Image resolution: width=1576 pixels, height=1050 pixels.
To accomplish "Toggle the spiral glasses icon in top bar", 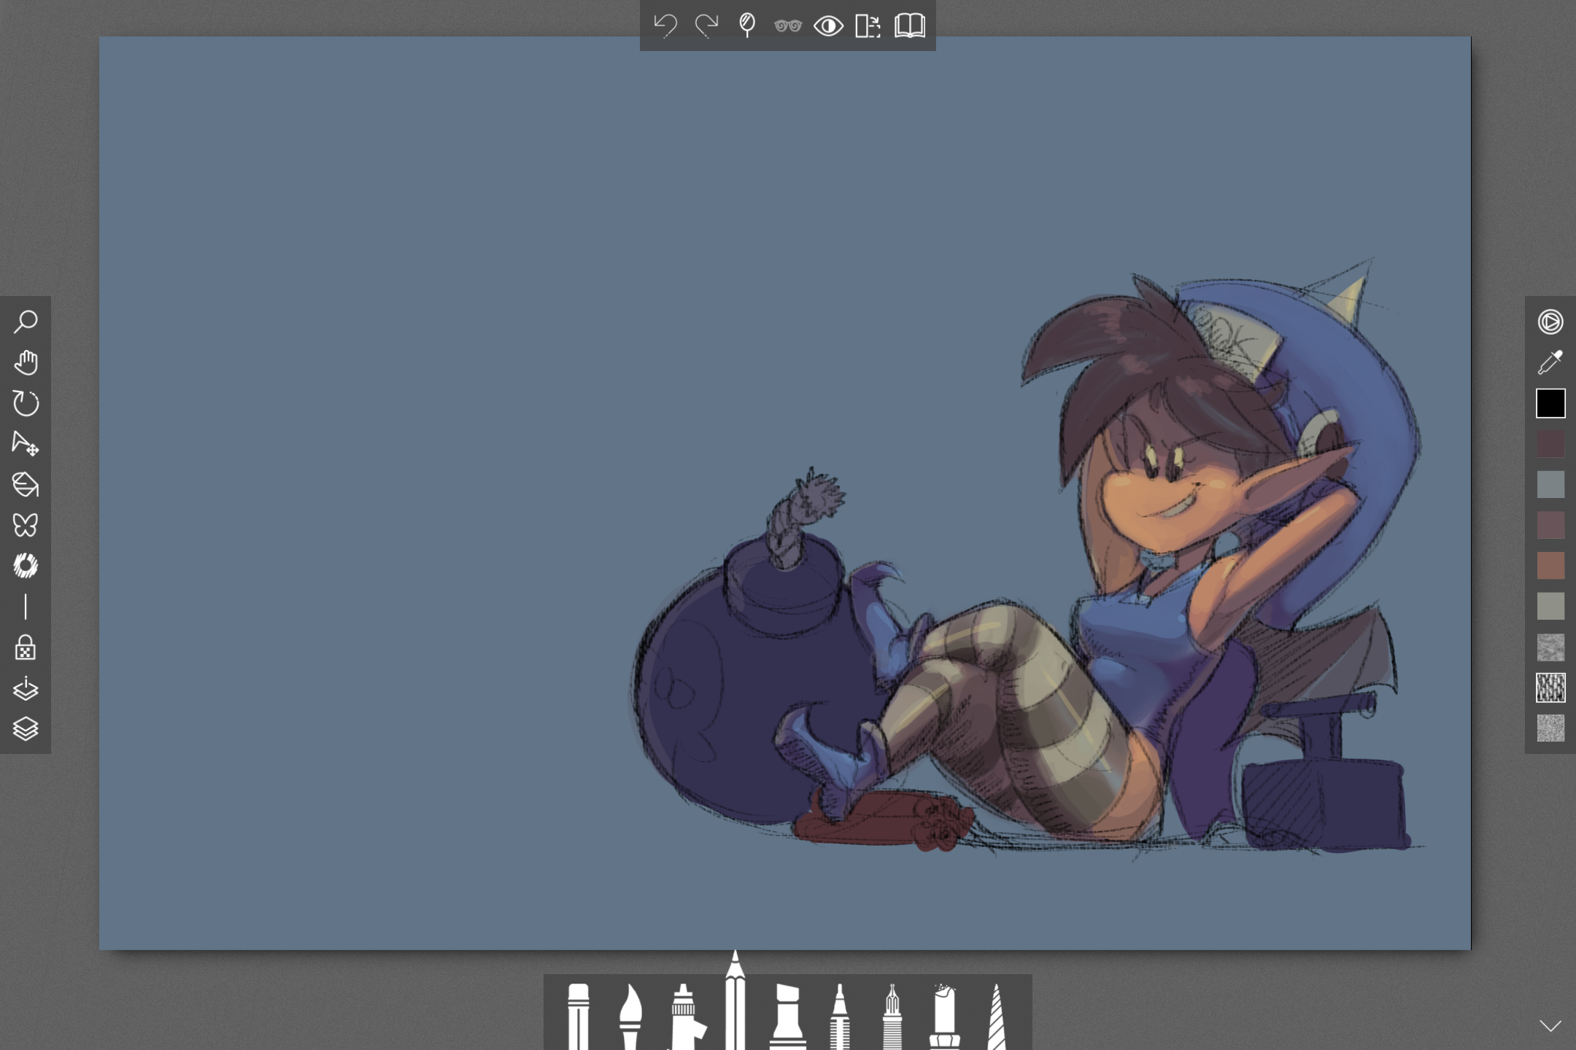I will point(788,26).
